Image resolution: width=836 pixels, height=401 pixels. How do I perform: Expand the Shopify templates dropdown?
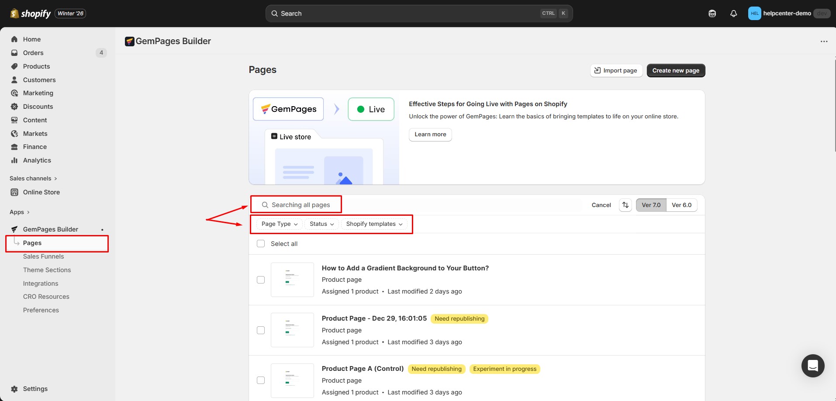[x=373, y=224]
